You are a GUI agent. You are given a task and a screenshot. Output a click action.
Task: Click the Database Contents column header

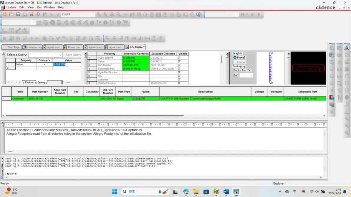click(x=163, y=54)
